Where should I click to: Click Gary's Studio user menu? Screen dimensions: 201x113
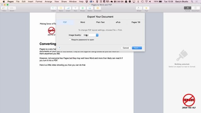click(182, 2)
